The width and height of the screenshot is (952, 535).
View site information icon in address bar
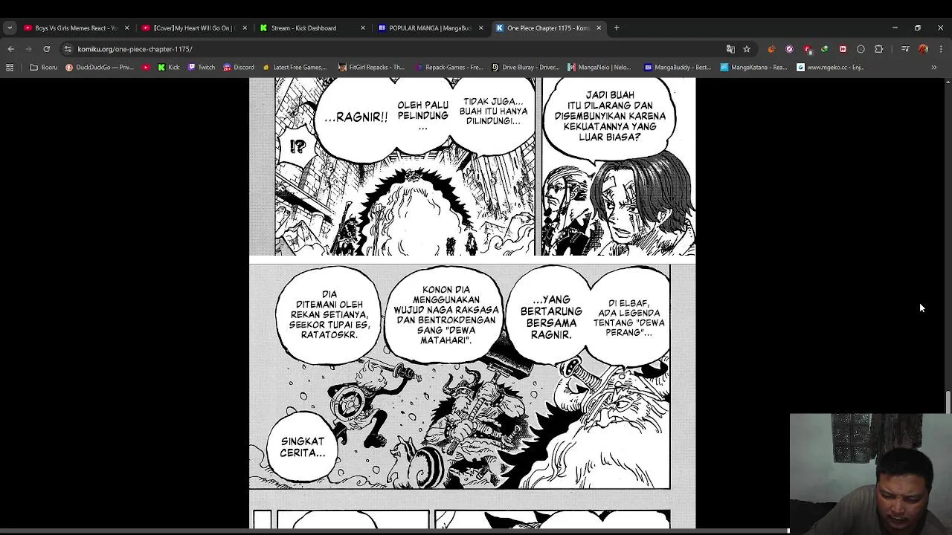tap(68, 49)
